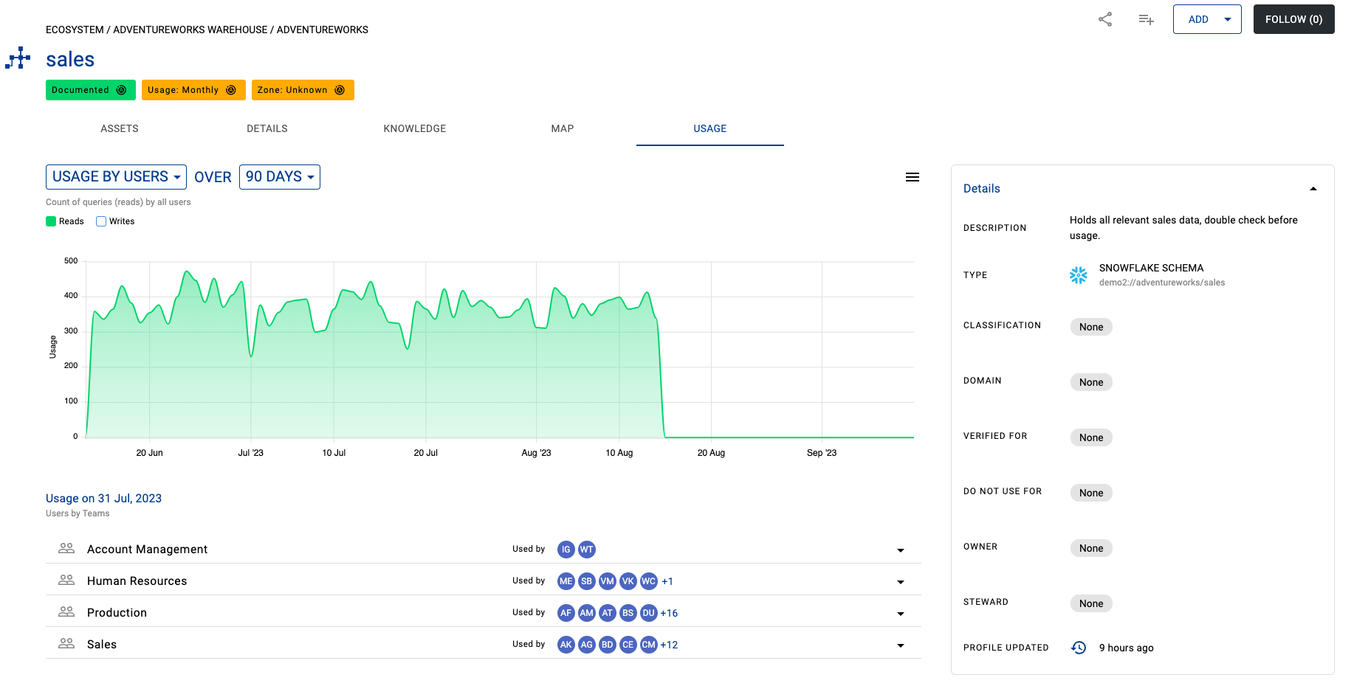Open the Usage By Users dropdown
The height and width of the screenshot is (686, 1354).
(116, 177)
